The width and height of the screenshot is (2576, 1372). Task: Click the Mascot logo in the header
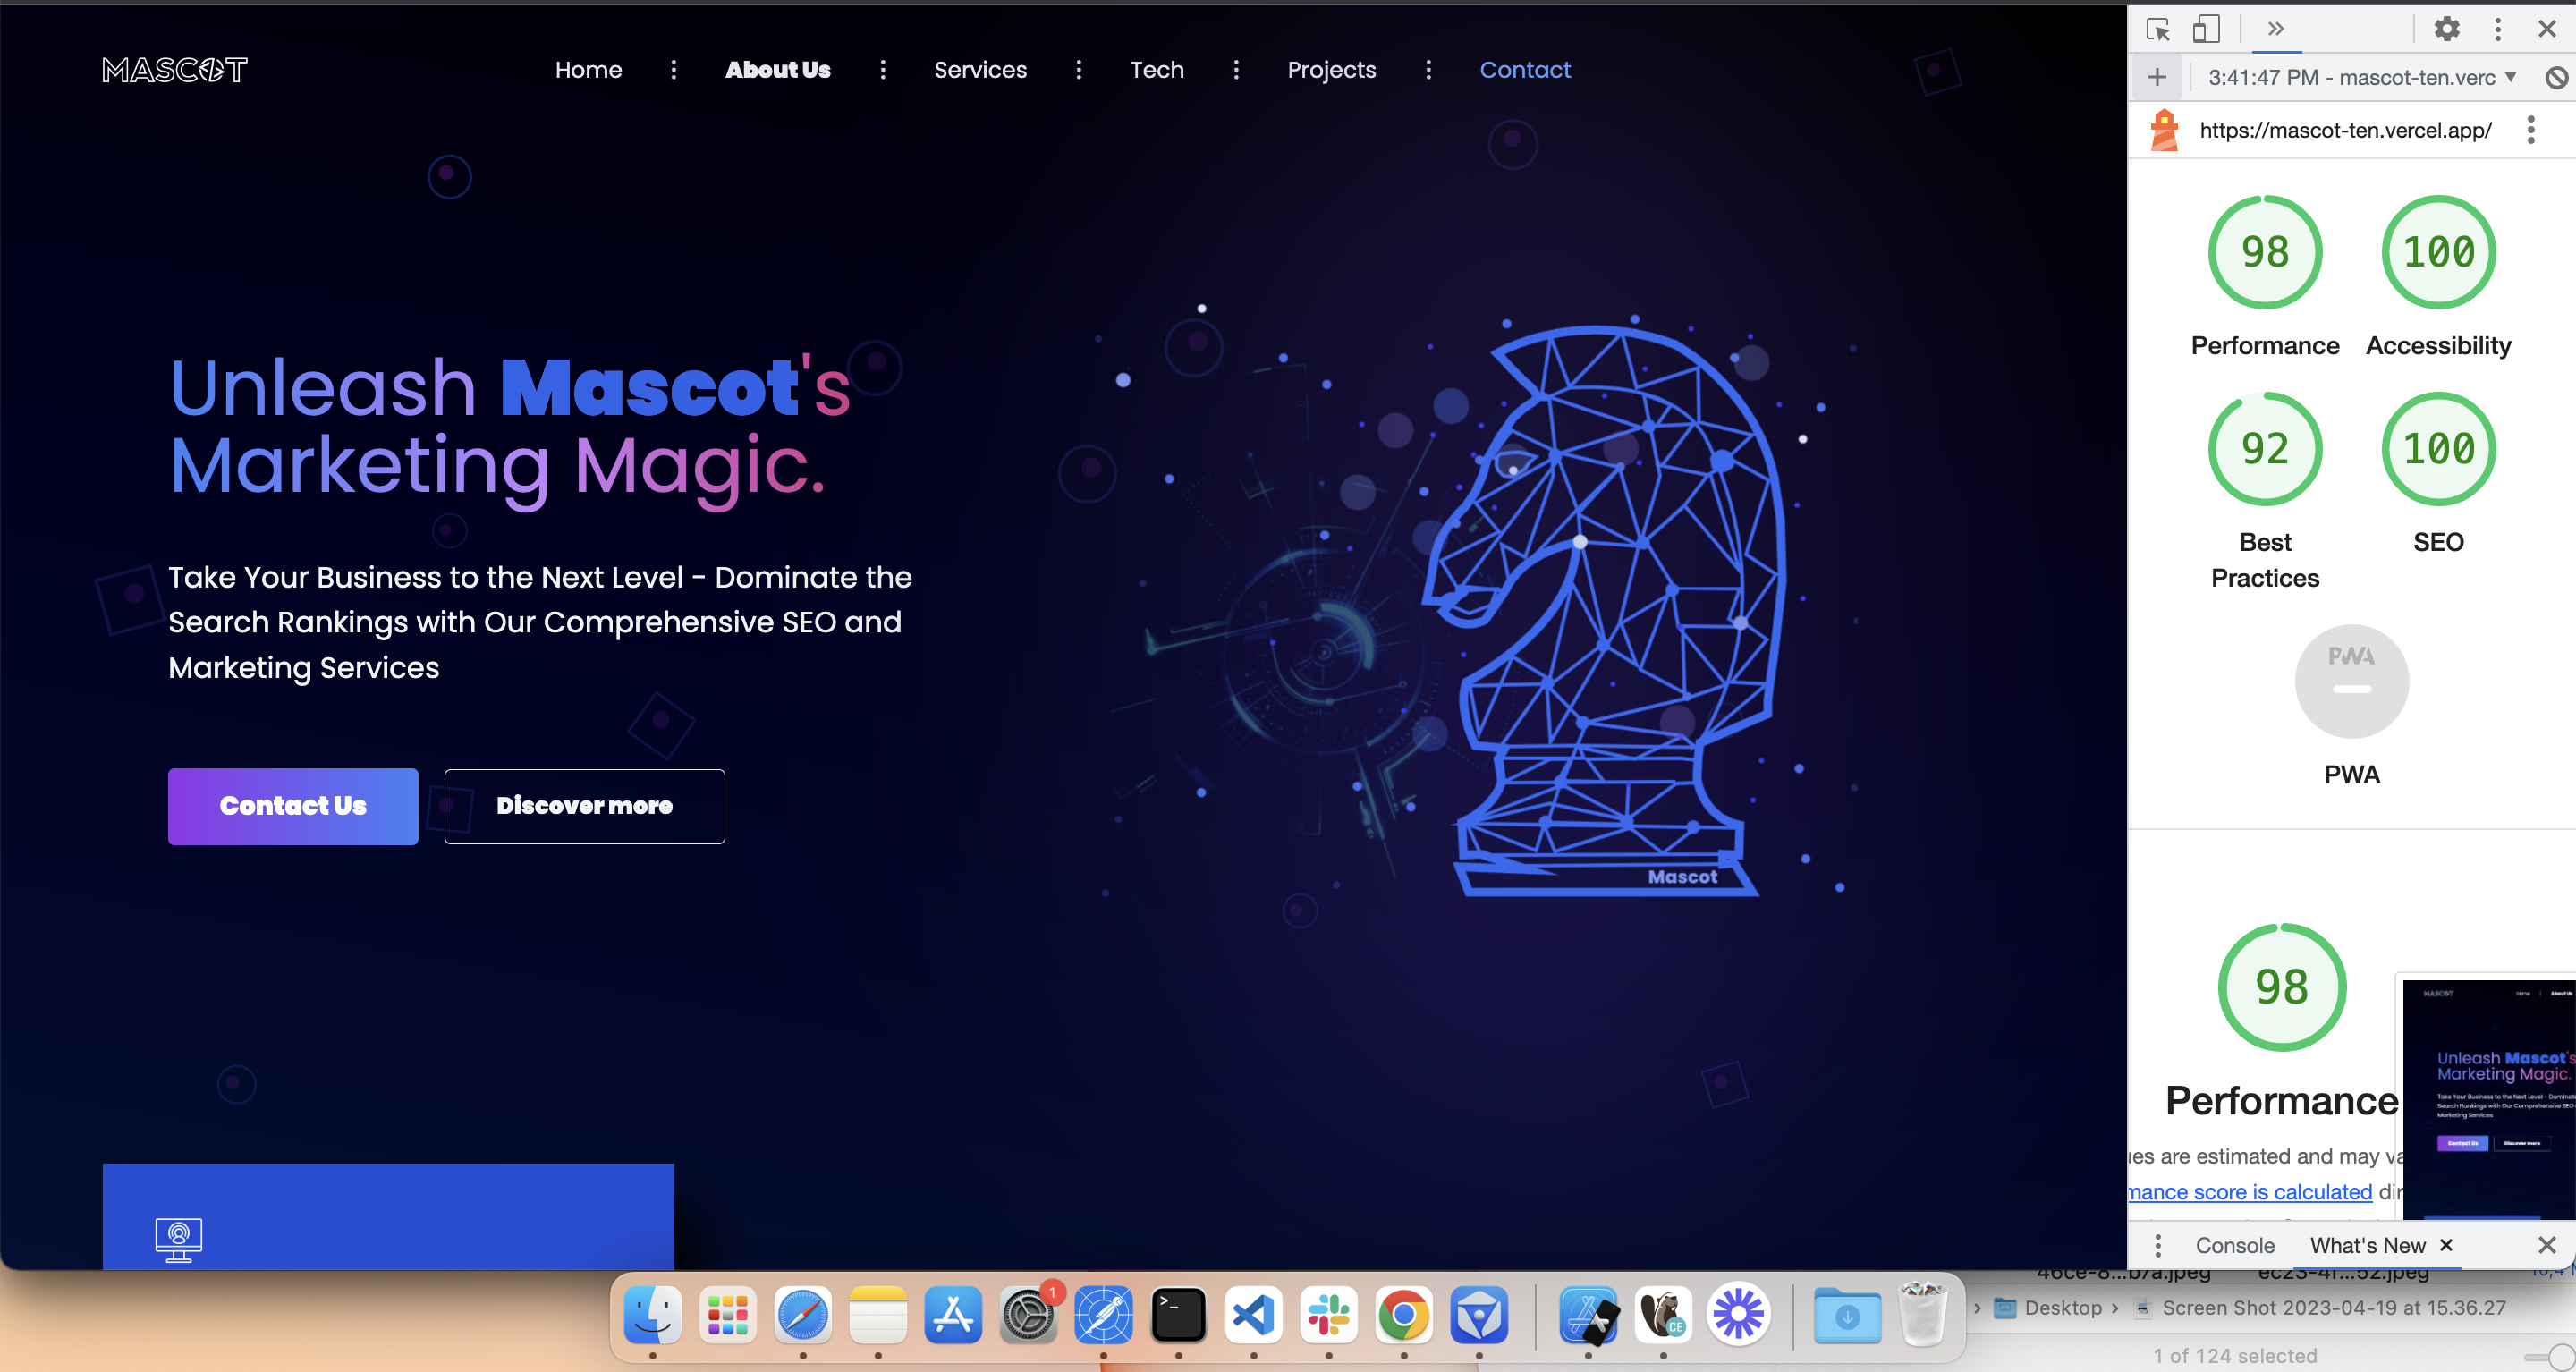(174, 69)
